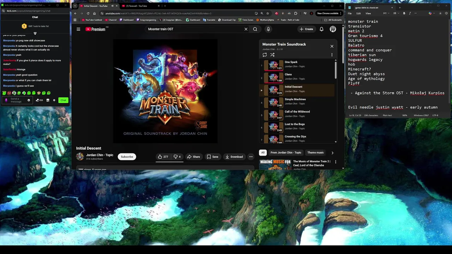Image resolution: width=452 pixels, height=254 pixels.
Task: Open the Wolfram|Alpha bookmark
Action: point(265,20)
